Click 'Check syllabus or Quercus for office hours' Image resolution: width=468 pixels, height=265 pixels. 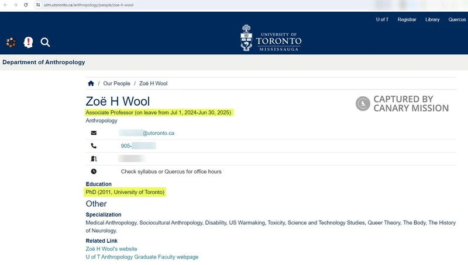coord(171,172)
